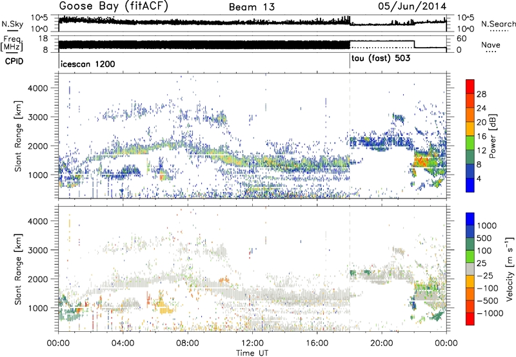
Task: Click the 'Time UT' axis label
Action: pyautogui.click(x=252, y=353)
